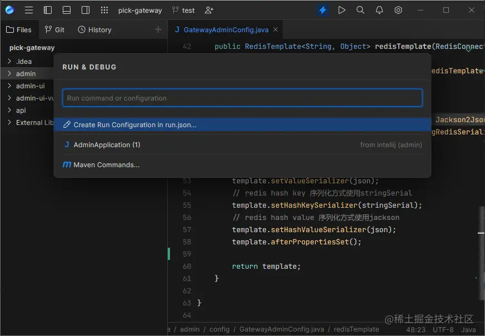
Task: Open the hamburger main menu
Action: pos(29,10)
